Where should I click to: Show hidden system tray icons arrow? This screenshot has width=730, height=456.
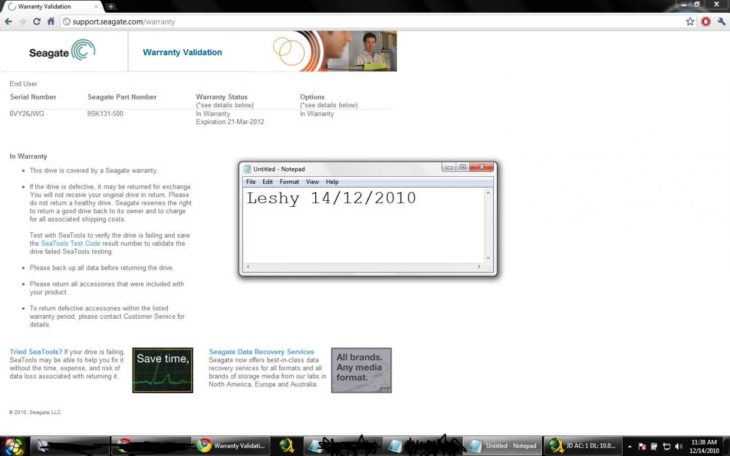[630, 446]
